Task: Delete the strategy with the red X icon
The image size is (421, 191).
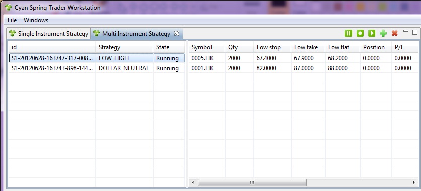Action: (x=394, y=33)
